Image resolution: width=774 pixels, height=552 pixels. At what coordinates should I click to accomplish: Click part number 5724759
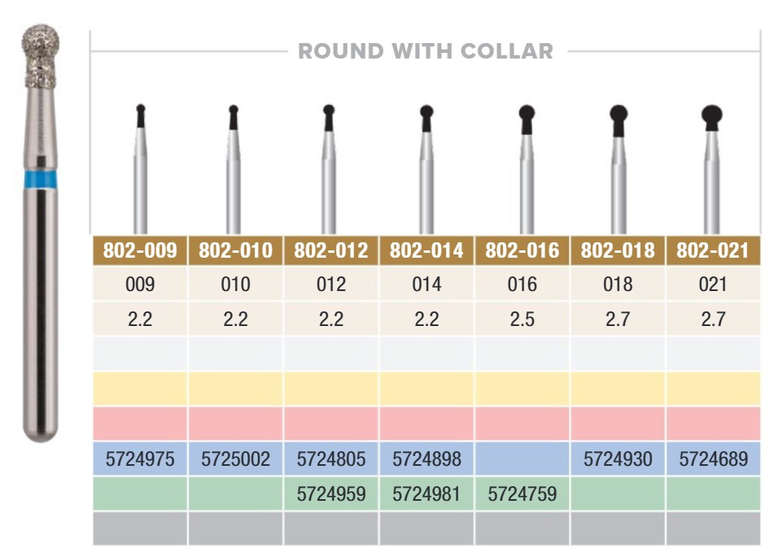[523, 493]
